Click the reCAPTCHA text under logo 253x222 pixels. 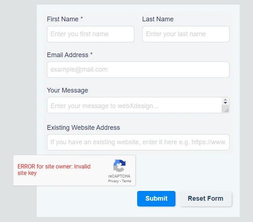coord(119,176)
